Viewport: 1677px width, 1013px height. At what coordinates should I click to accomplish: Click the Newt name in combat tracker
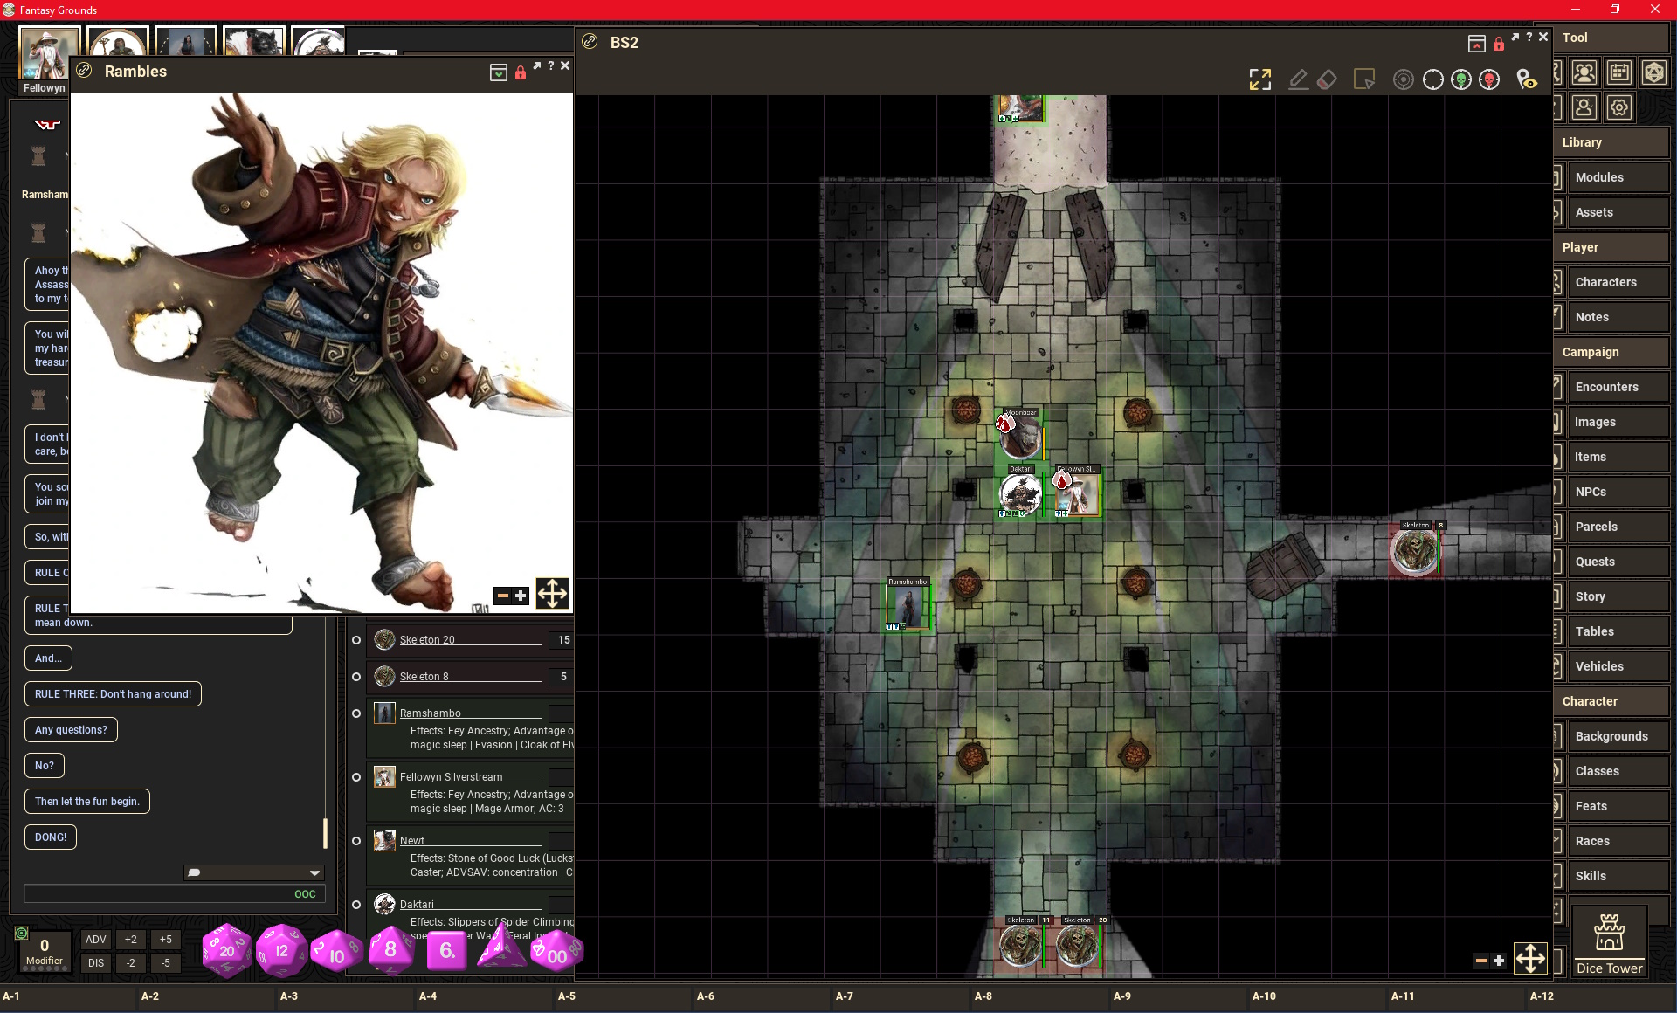pyautogui.click(x=412, y=841)
